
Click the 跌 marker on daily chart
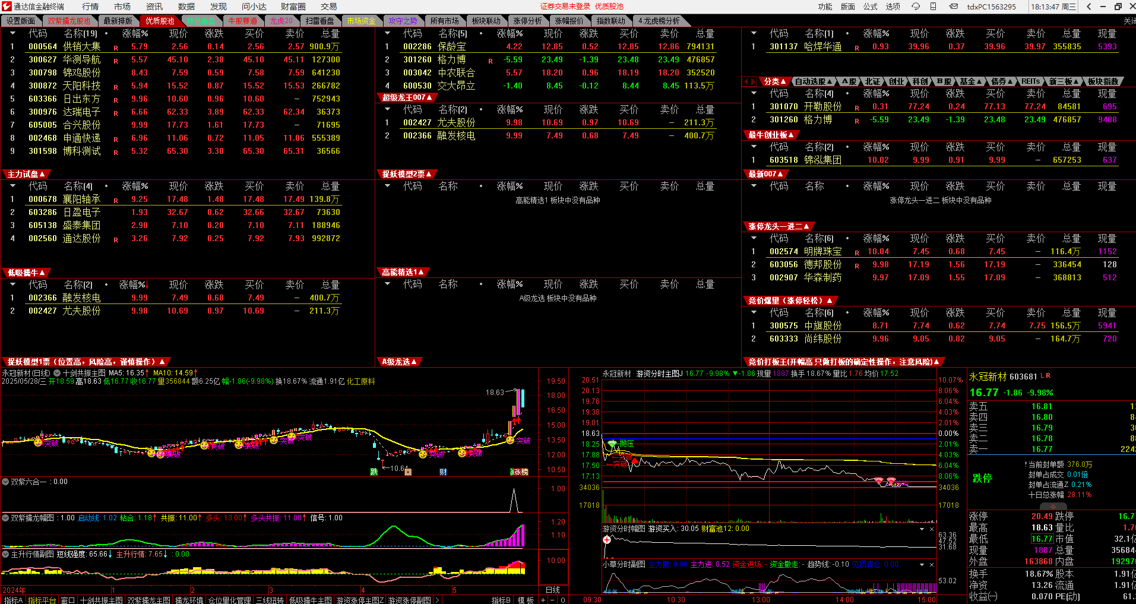tap(374, 472)
